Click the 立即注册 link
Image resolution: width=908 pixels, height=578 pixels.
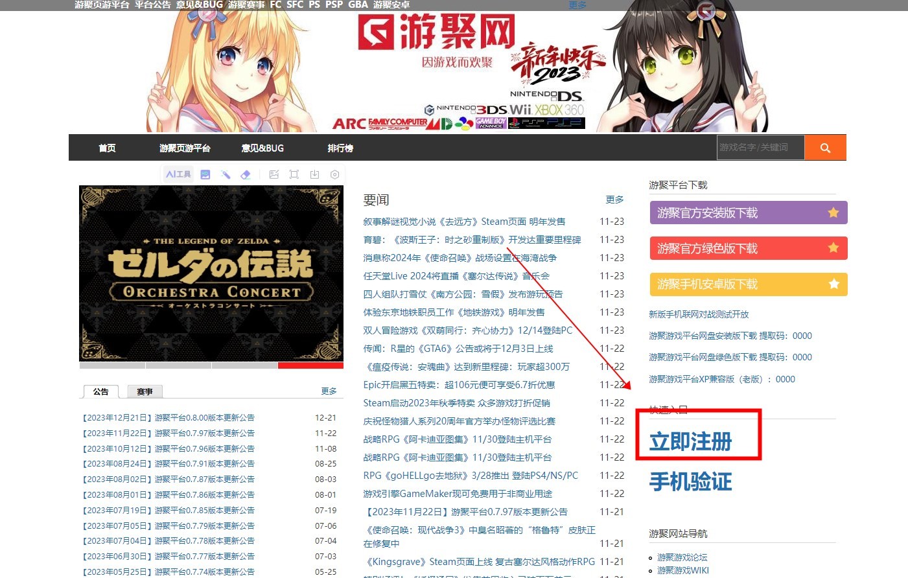691,442
